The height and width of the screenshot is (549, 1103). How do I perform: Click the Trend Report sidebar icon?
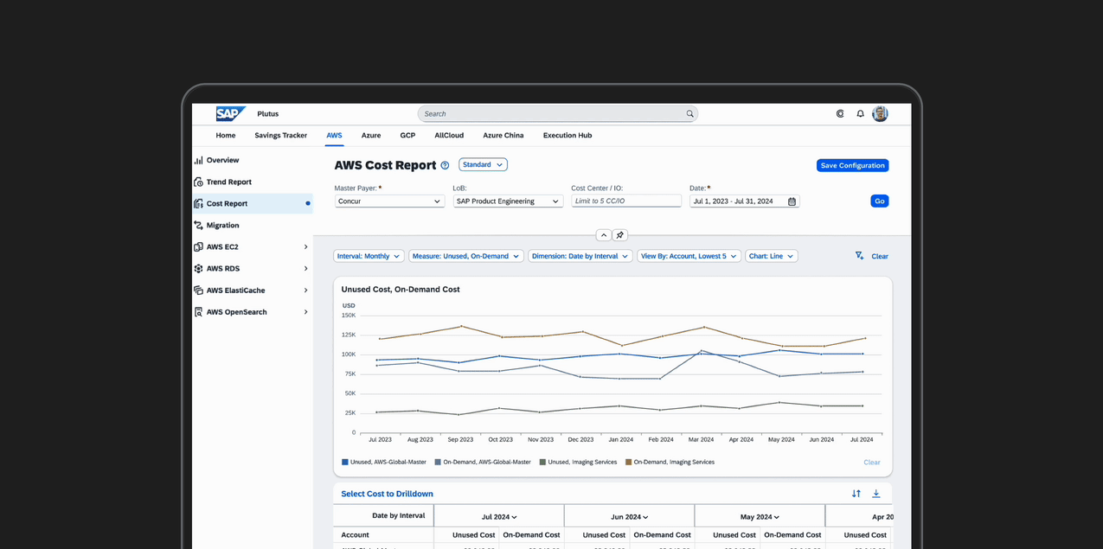tap(198, 182)
